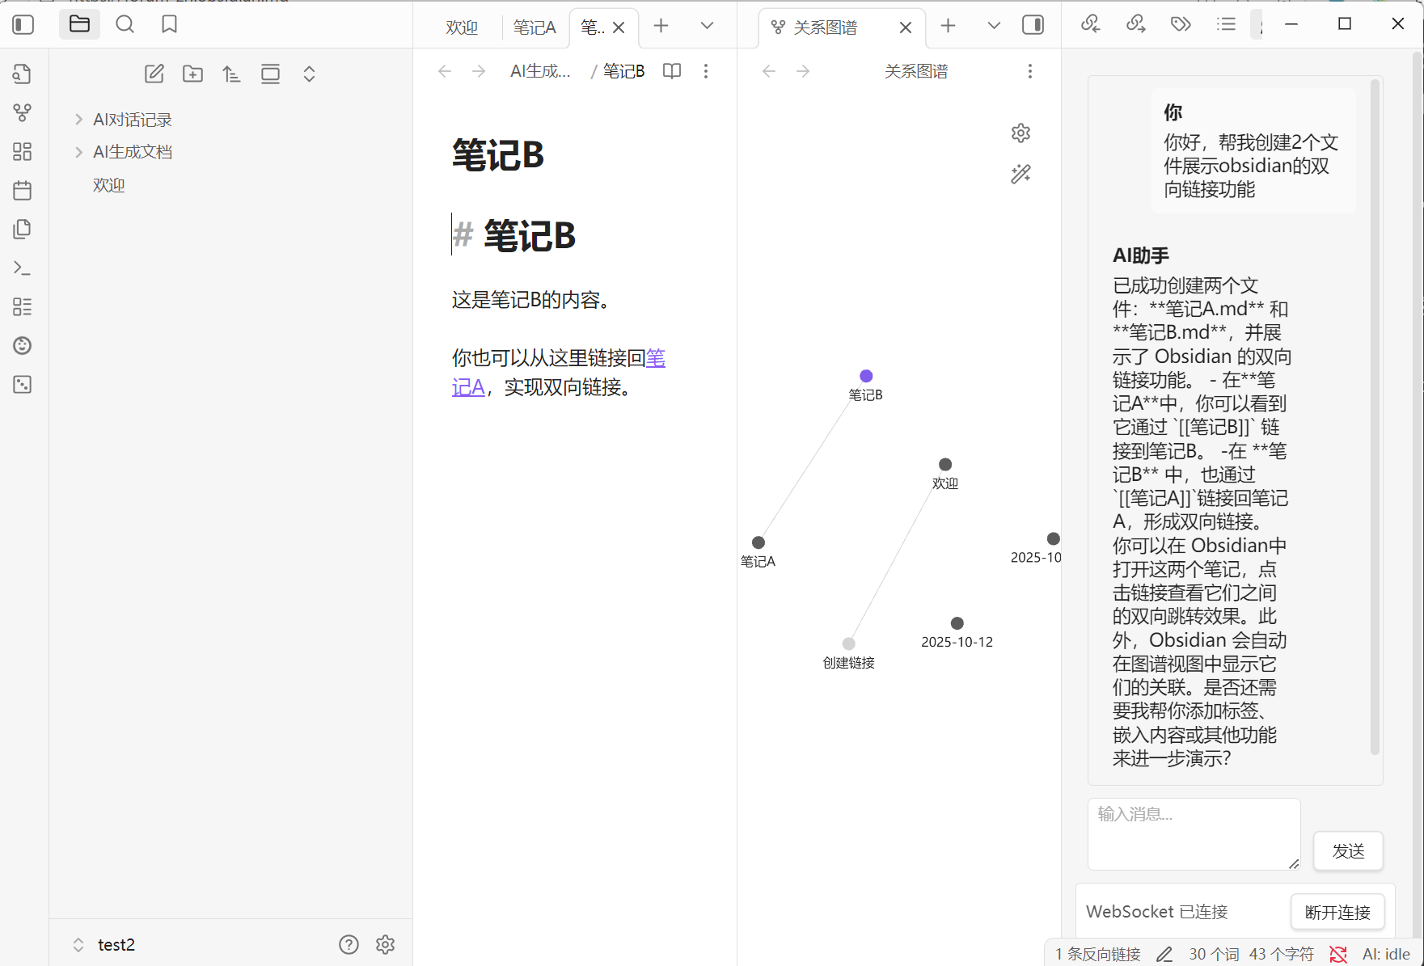Image resolution: width=1424 pixels, height=966 pixels.
Task: Open graph settings gear icon
Action: click(1020, 133)
